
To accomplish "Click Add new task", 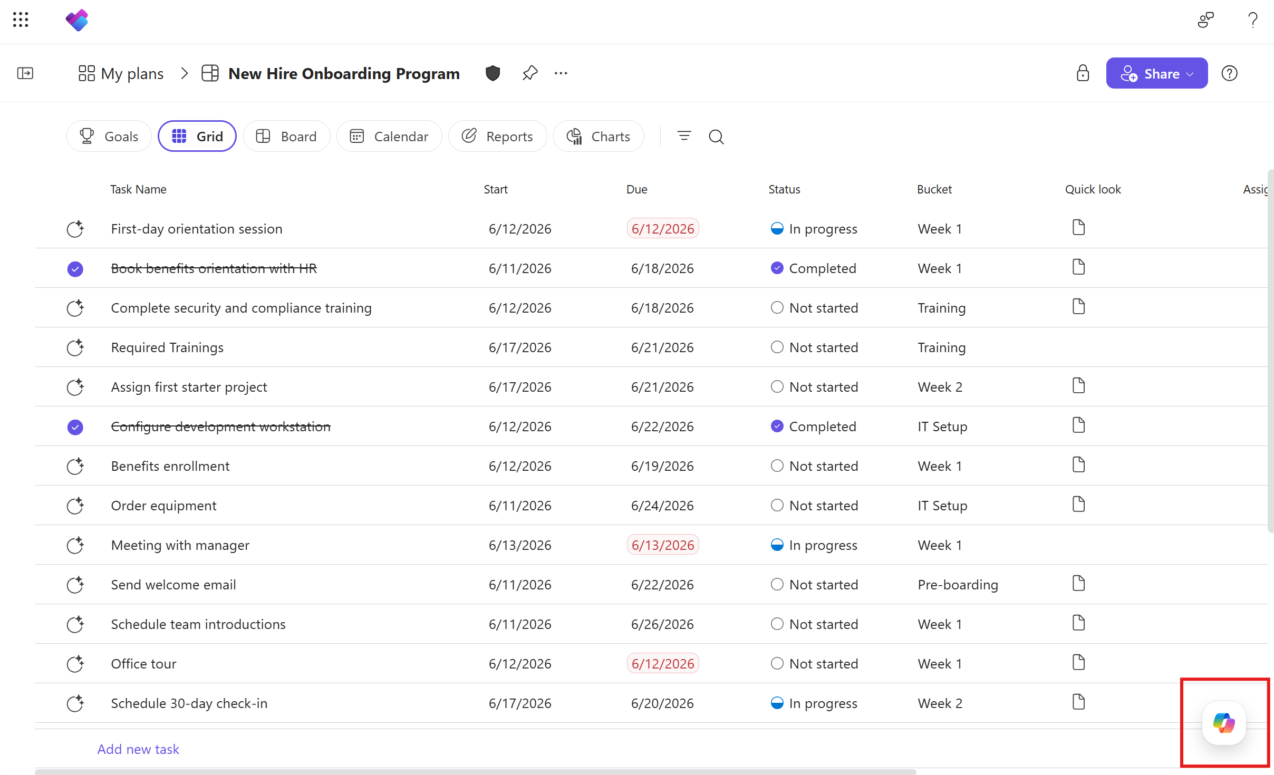I will 138,749.
